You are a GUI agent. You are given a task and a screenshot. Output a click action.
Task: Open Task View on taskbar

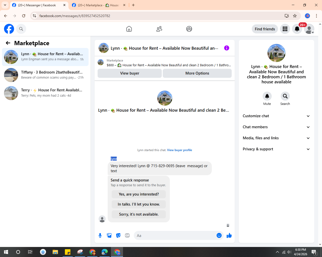pyautogui.click(x=30, y=252)
